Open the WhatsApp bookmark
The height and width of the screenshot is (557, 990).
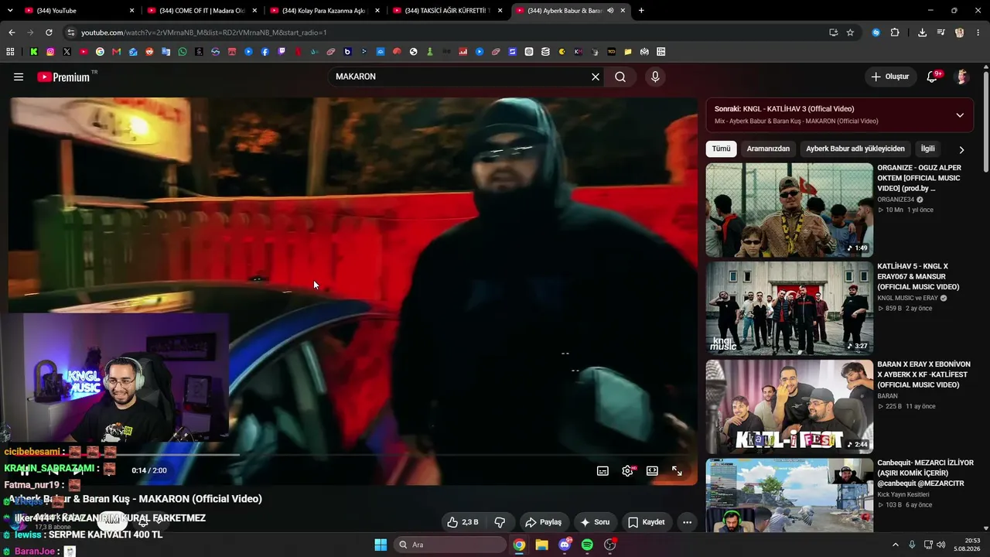183,52
